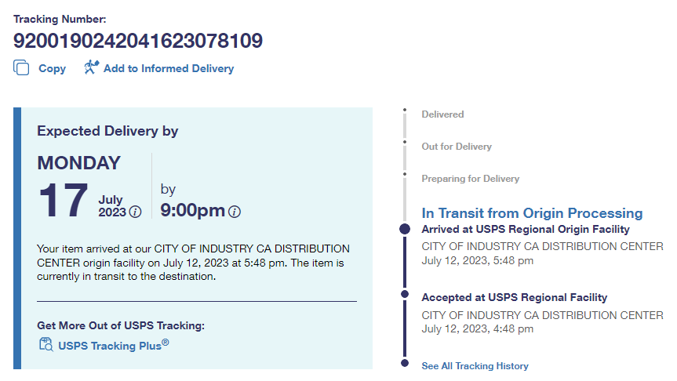This screenshot has height=381, width=677.
Task: Click the Arrived at USPS Regional Origin Facility dot
Action: [405, 229]
